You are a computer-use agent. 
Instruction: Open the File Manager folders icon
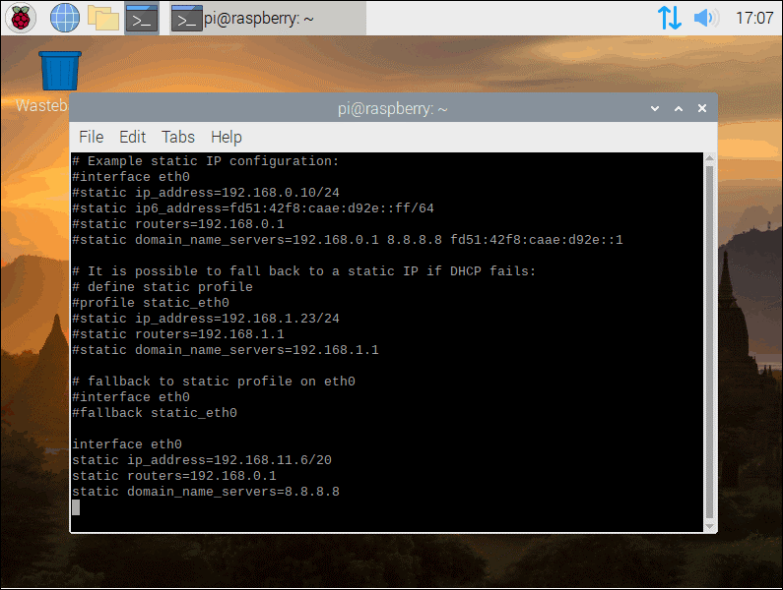(103, 18)
